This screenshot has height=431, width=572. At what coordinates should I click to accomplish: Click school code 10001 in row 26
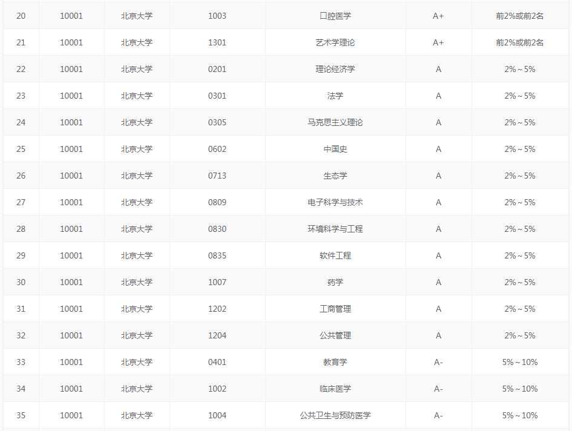(x=71, y=176)
